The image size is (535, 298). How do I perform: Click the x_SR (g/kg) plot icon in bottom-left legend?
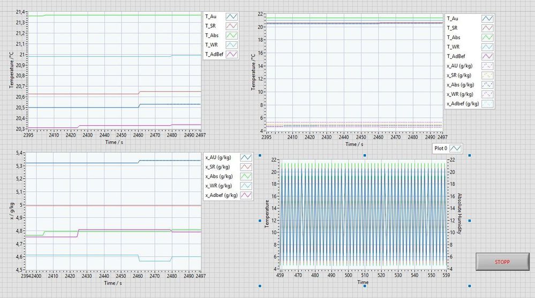click(x=246, y=167)
